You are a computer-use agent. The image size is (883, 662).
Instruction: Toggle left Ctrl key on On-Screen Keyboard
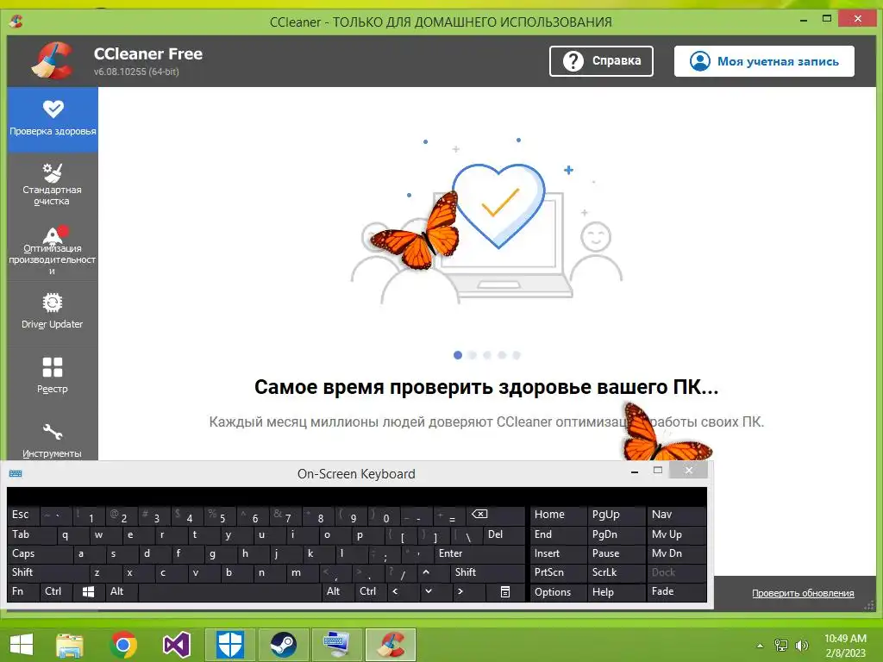[56, 591]
